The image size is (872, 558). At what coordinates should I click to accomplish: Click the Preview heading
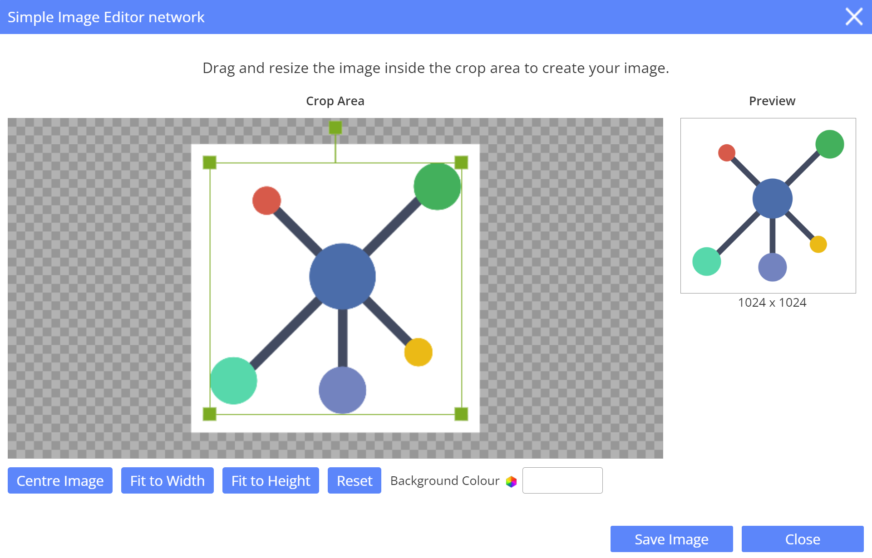point(772,101)
